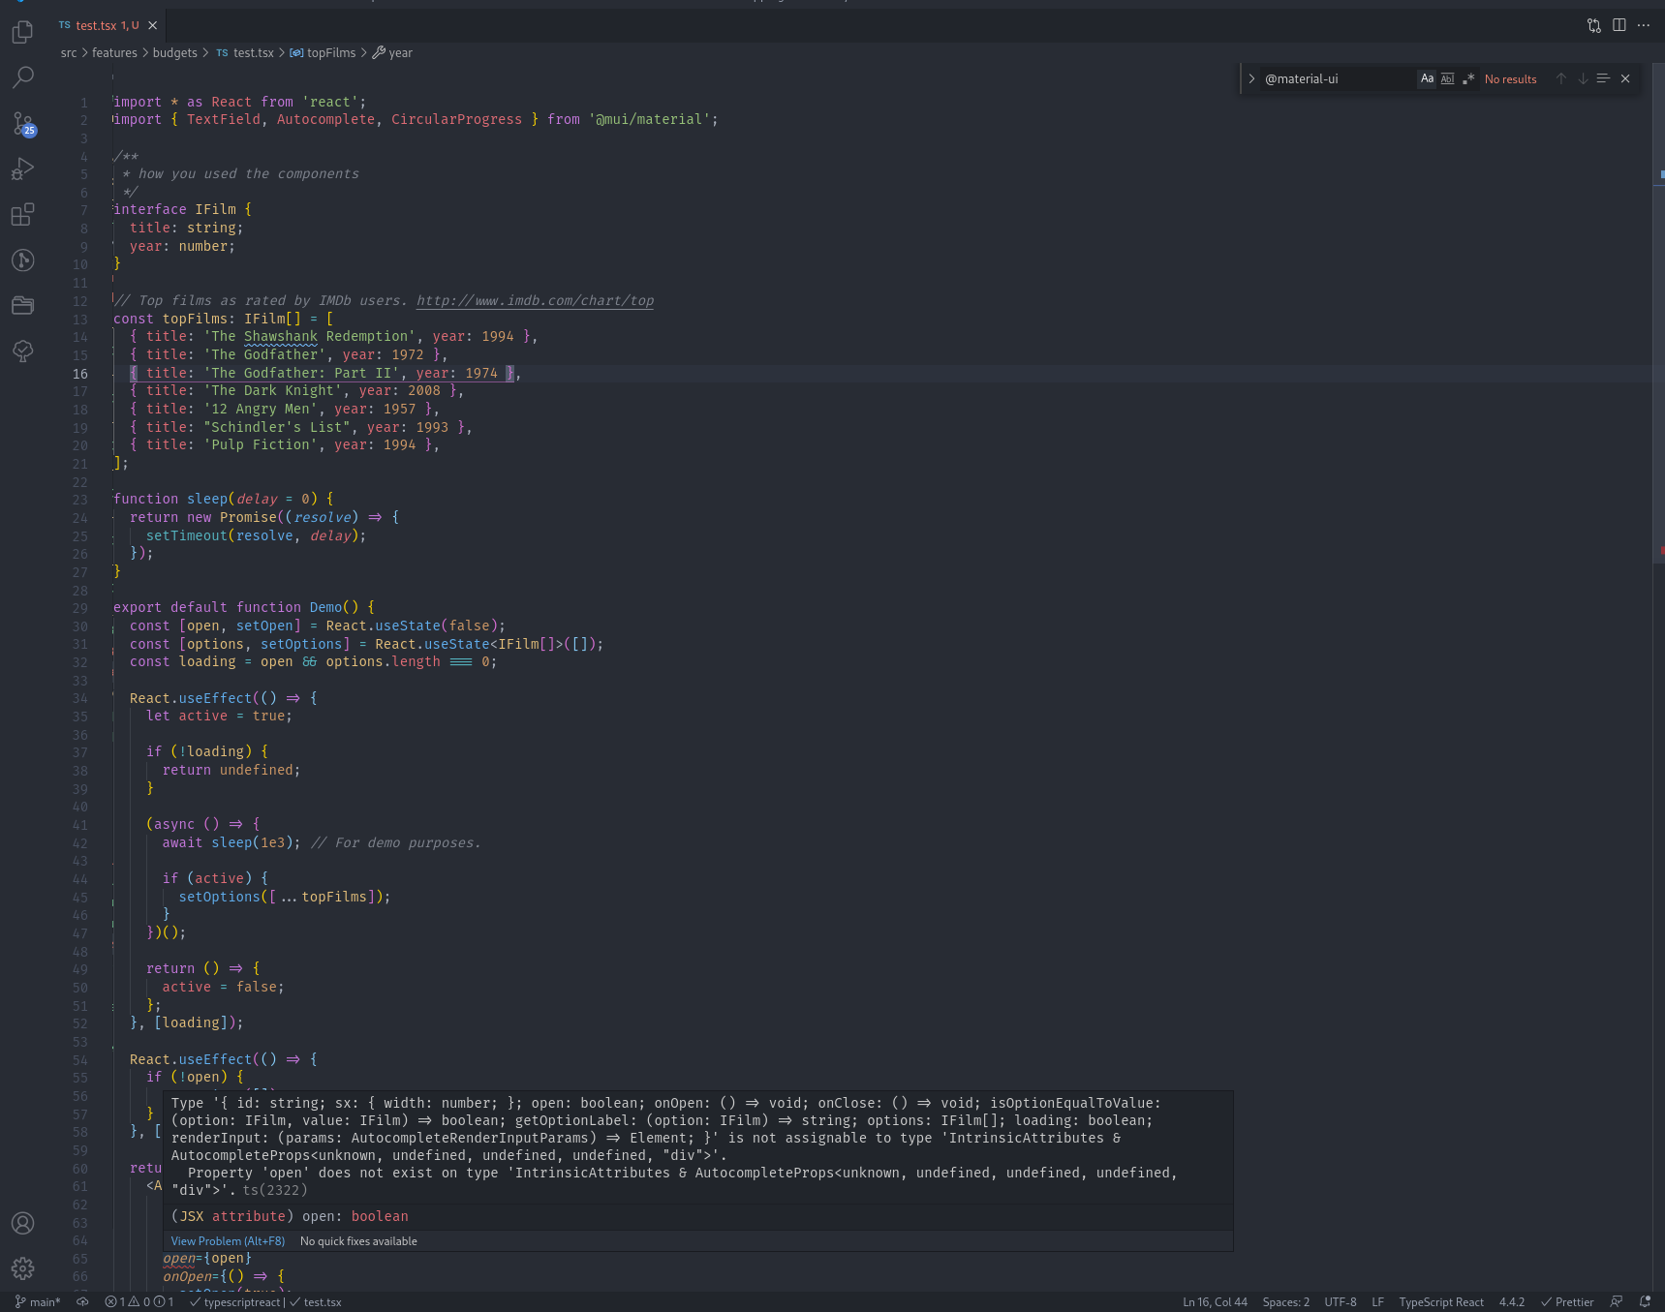Toggle Use Regular Expression in the find widget
Viewport: 1665px width, 1312px height.
(1468, 78)
